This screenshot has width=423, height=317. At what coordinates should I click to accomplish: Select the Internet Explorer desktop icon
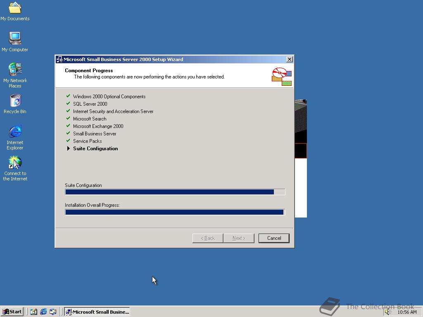pos(15,137)
